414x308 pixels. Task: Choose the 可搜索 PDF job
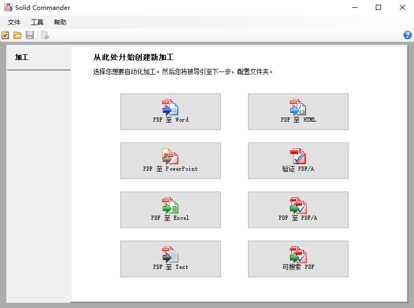tap(298, 259)
